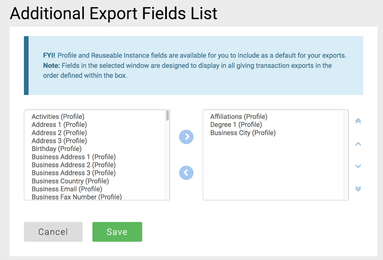Select Business City (Profile) in selected box
This screenshot has width=383, height=260.
243,133
